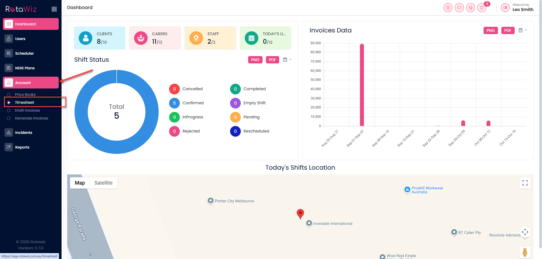Enter fullscreen view on the map
Screen dimensions: 542x259
pos(525,183)
